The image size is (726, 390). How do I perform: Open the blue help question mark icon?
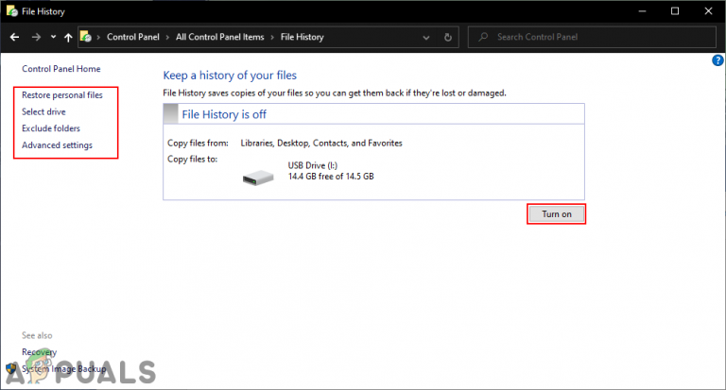coord(717,60)
